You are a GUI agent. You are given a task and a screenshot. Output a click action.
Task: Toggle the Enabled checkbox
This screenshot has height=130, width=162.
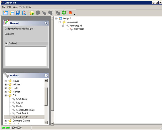pos(6,43)
